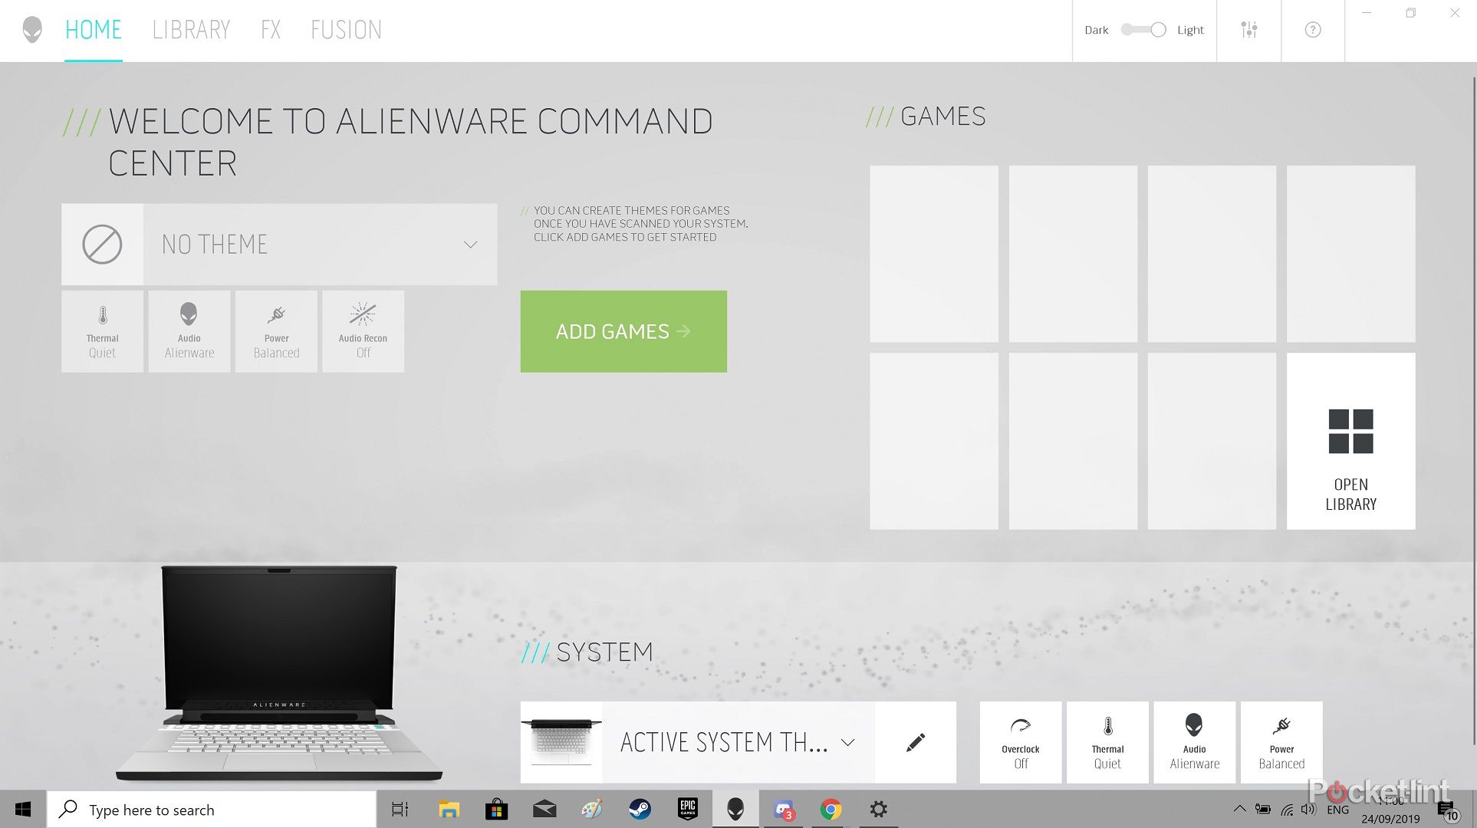Open Settings gear in the taskbar
This screenshot has width=1477, height=828.
[879, 810]
